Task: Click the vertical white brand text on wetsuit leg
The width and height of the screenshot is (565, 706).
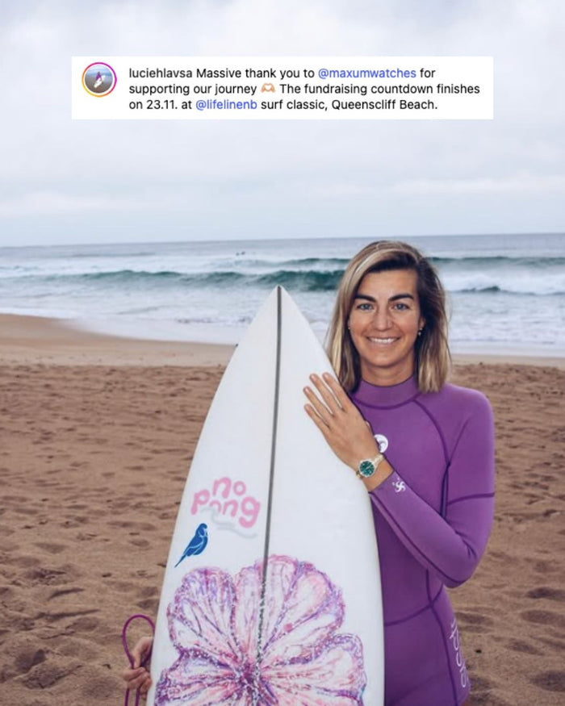Action: (x=458, y=653)
